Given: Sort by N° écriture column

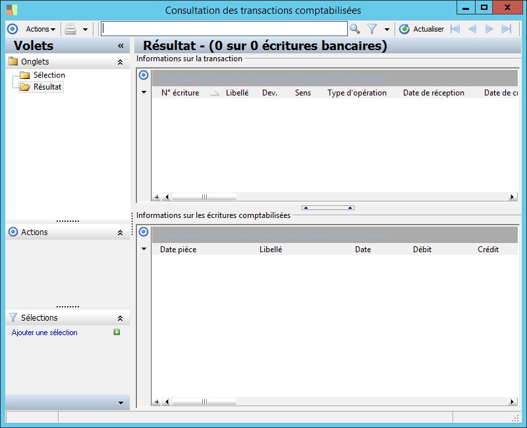Looking at the screenshot, I should click(x=180, y=93).
